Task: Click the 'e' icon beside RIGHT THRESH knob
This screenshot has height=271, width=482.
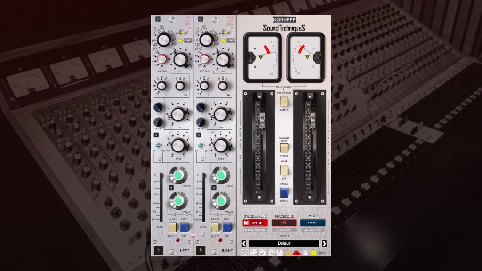Action: tap(214, 187)
